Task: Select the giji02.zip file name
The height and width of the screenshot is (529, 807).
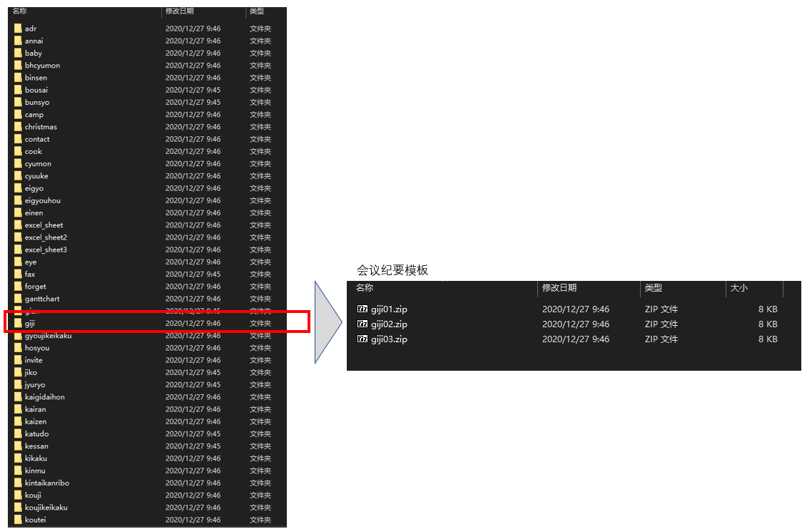Action: (x=389, y=324)
